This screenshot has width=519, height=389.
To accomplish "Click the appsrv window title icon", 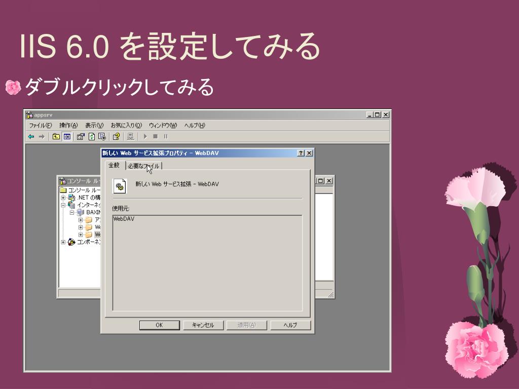I will tap(29, 115).
